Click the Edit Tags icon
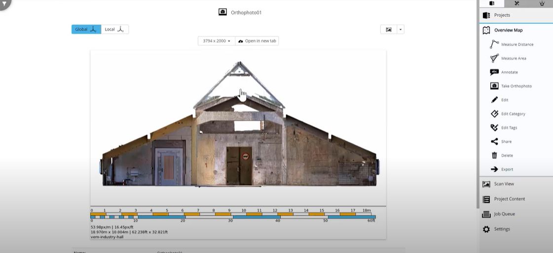The width and height of the screenshot is (553, 253). [x=494, y=128]
